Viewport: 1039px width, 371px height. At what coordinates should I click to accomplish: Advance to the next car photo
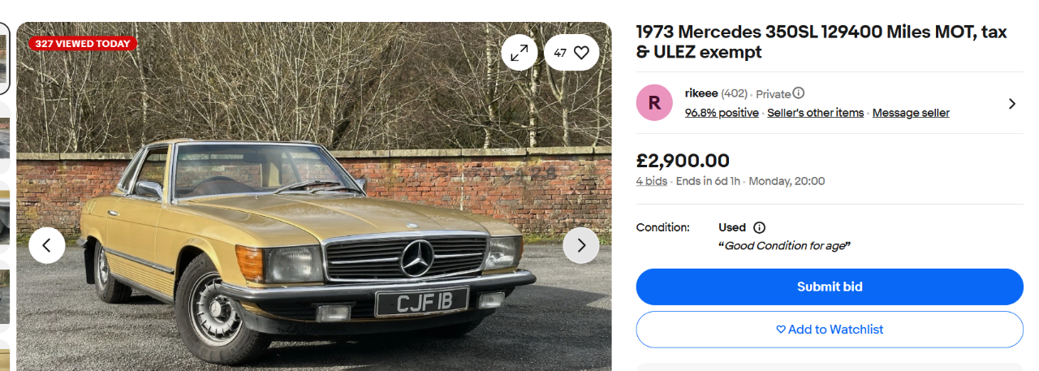tap(581, 245)
